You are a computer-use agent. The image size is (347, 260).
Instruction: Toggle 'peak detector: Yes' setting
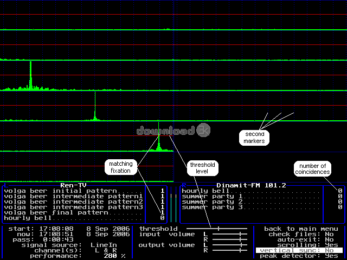click(299, 256)
